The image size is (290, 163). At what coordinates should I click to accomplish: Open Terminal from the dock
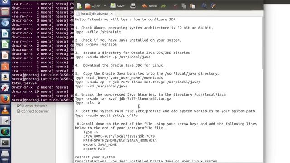coord(5,143)
